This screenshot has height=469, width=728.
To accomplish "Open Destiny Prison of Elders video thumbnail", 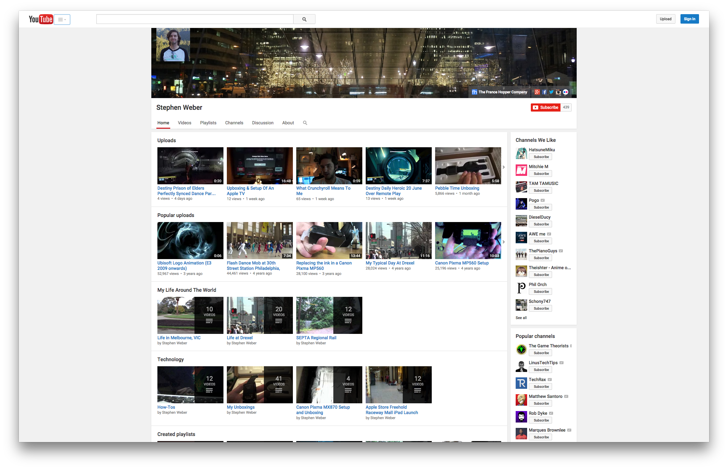I will point(190,166).
